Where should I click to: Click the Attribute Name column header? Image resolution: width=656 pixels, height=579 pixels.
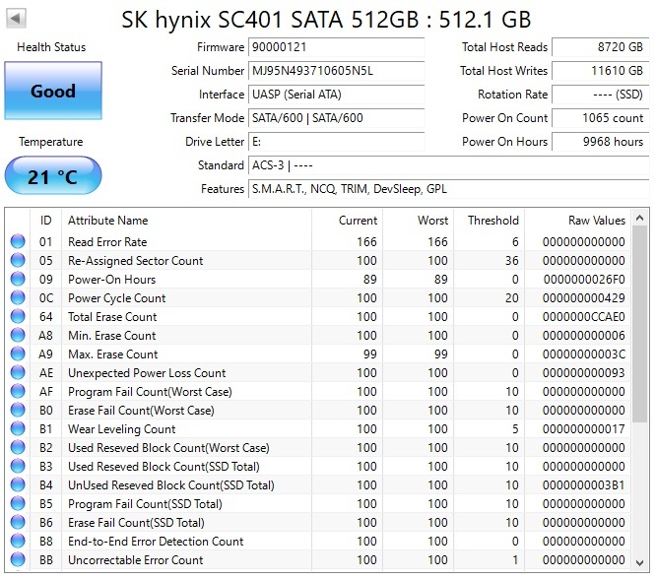point(186,220)
